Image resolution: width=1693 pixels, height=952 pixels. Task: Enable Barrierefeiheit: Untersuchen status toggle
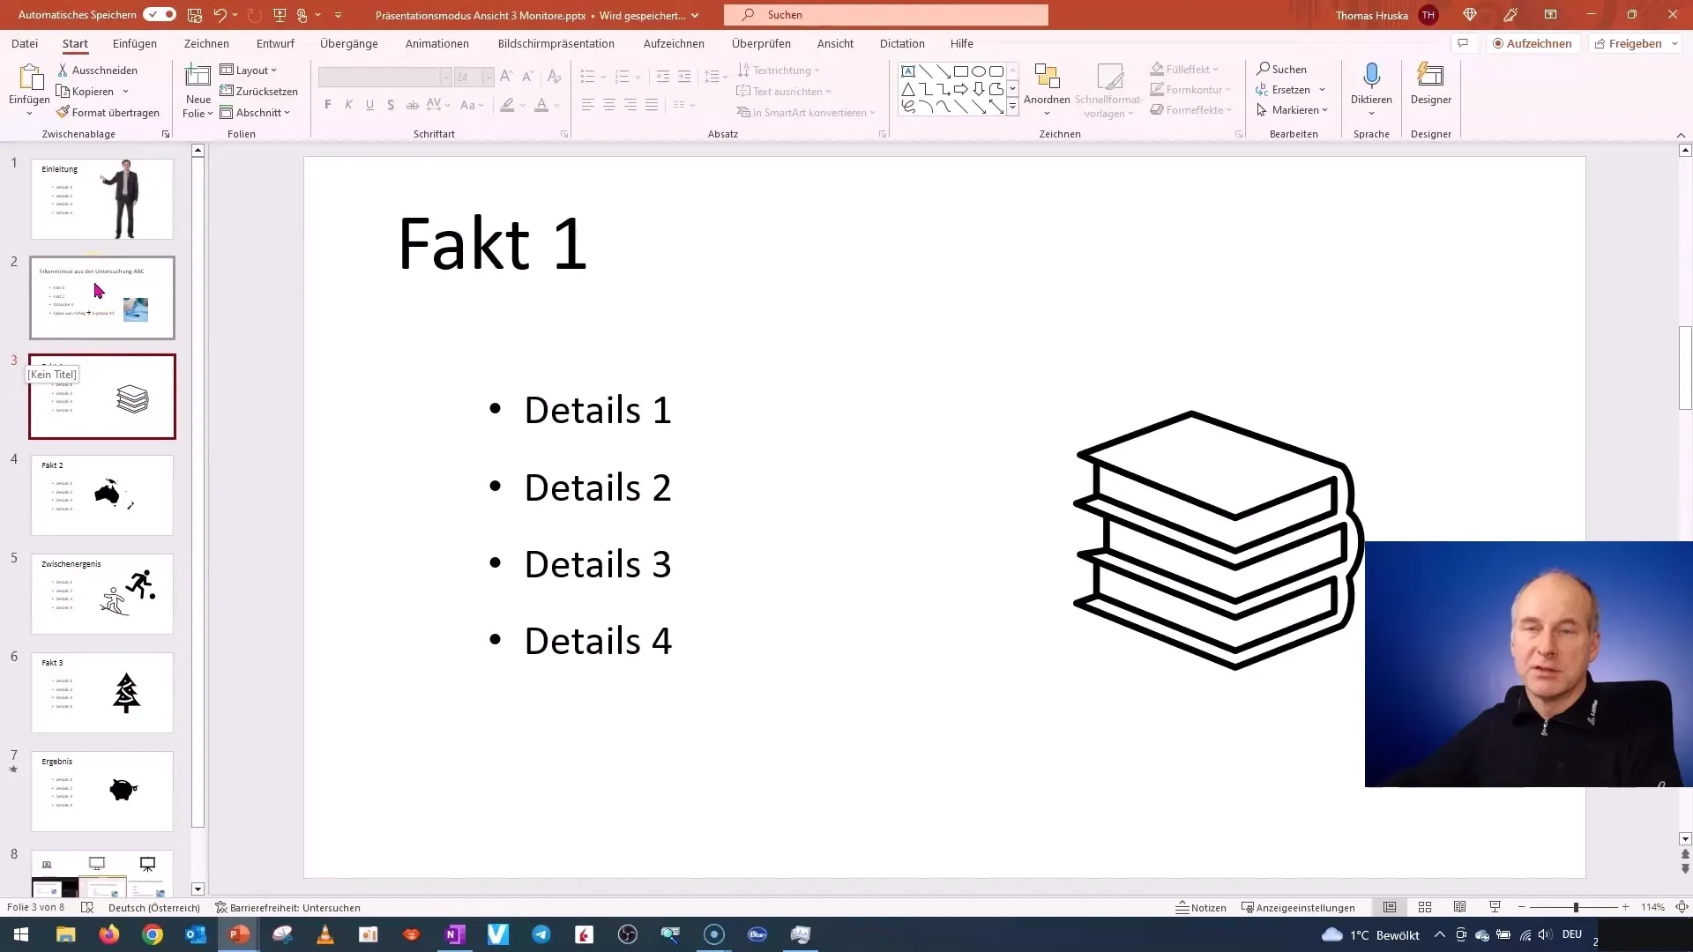point(287,908)
